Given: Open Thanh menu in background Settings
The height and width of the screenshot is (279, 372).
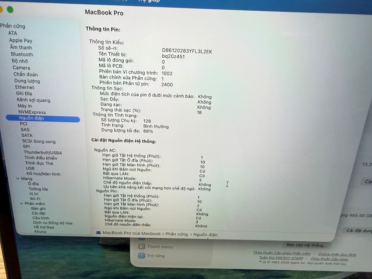Looking at the screenshot, I should pos(160,247).
